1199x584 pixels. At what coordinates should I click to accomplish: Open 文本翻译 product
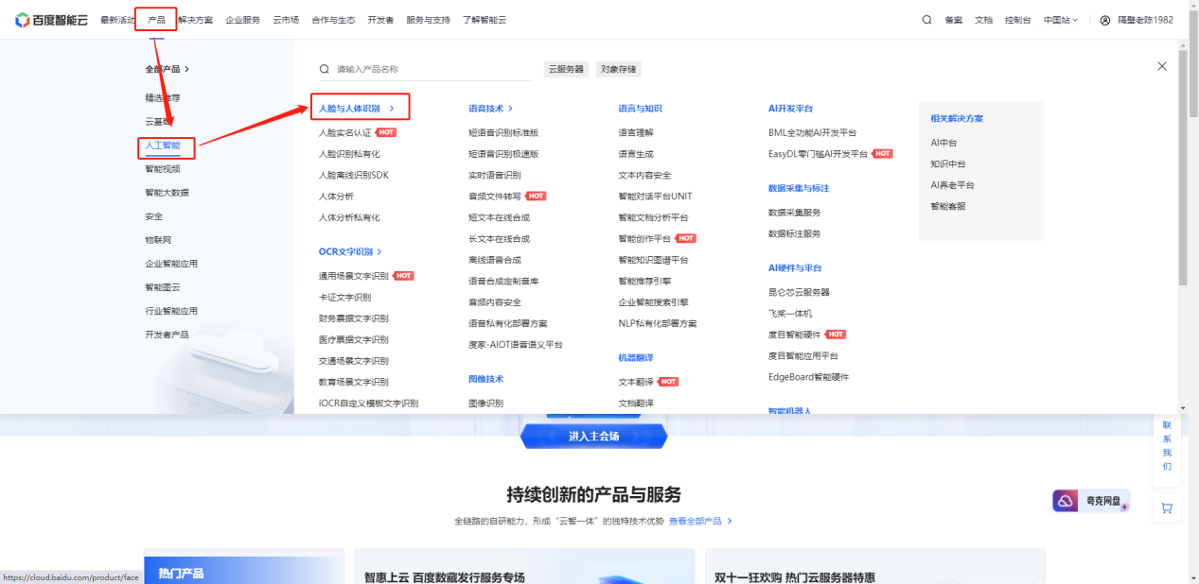(636, 382)
